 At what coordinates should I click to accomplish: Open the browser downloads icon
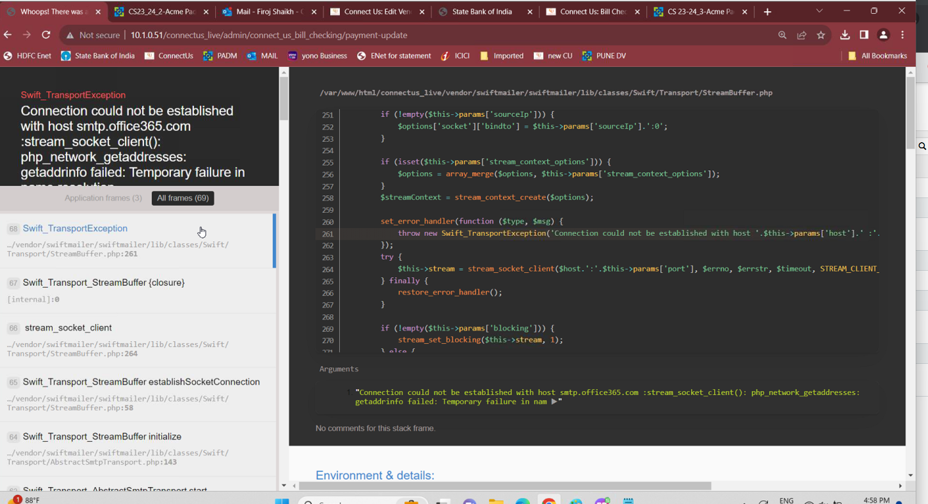(845, 35)
